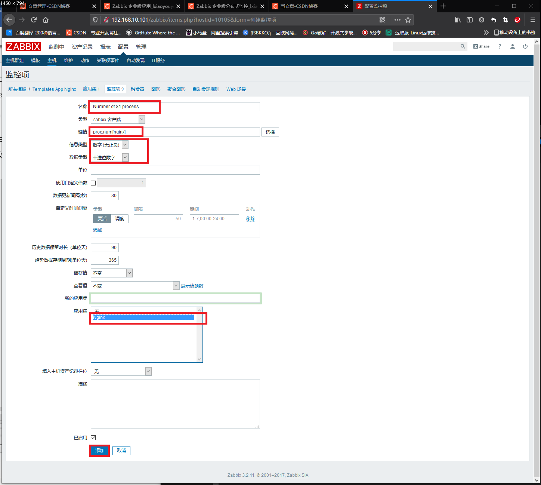Viewport: 541px width, 485px height.
Task: Switch to 触发器 tab link
Action: [x=137, y=89]
